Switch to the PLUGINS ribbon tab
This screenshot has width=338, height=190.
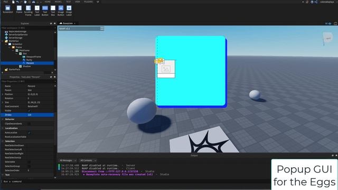(x=88, y=2)
